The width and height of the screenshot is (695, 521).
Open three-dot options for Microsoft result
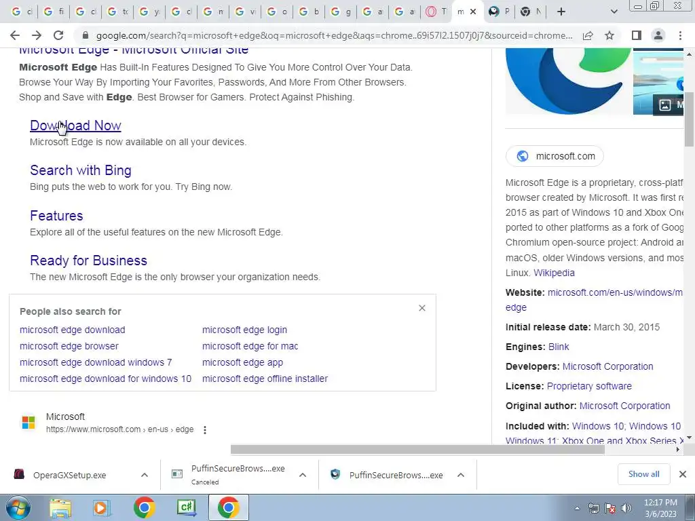point(205,429)
